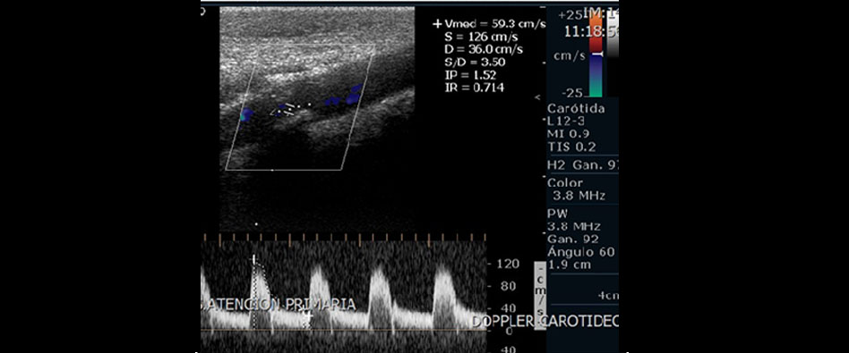Click the Vmed 59.3 cm/s measurement
The image size is (849, 353).
[x=490, y=24]
